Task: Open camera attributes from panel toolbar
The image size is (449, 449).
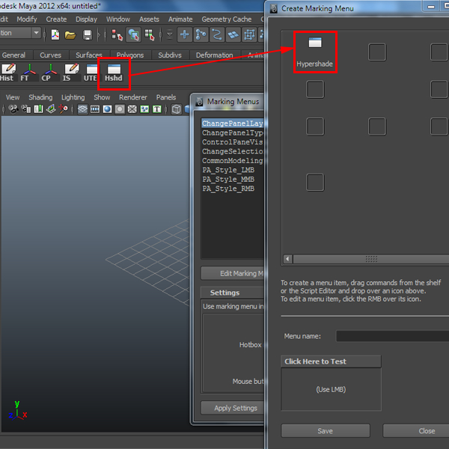Action: click(26, 109)
